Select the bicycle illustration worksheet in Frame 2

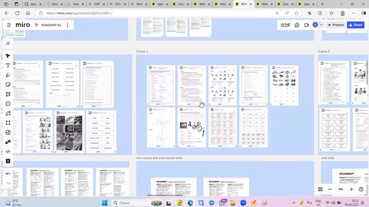(192, 128)
